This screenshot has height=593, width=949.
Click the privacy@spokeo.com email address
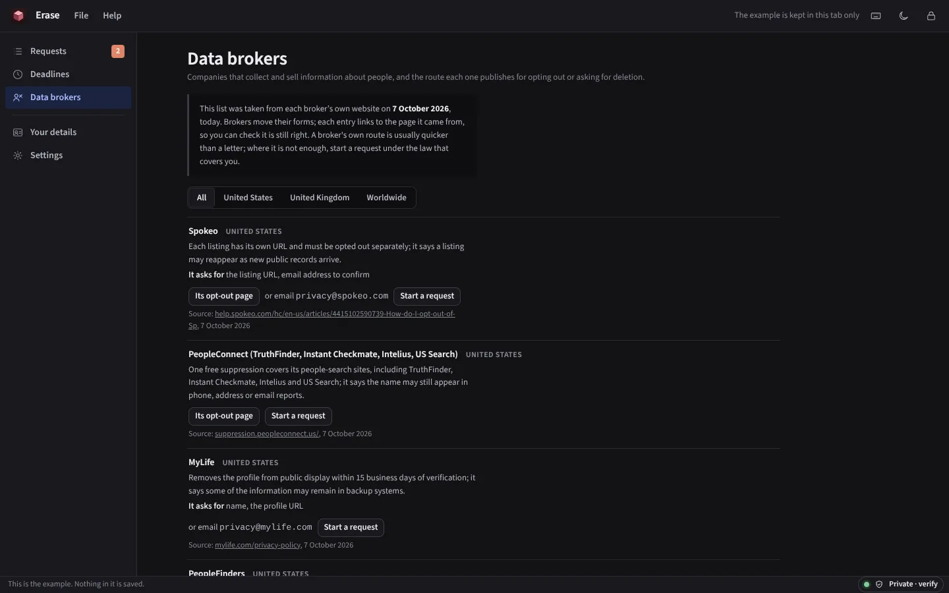[342, 296]
